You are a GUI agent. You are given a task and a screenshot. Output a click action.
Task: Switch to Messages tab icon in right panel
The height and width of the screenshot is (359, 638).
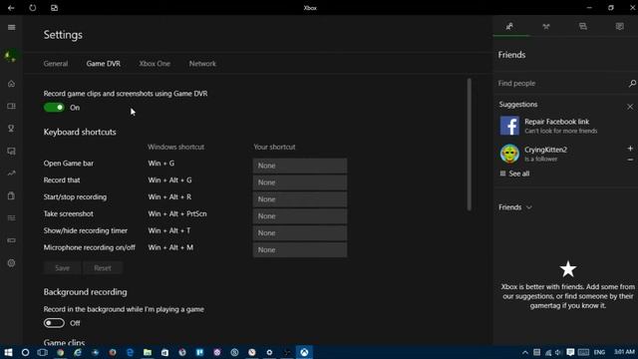pos(582,27)
